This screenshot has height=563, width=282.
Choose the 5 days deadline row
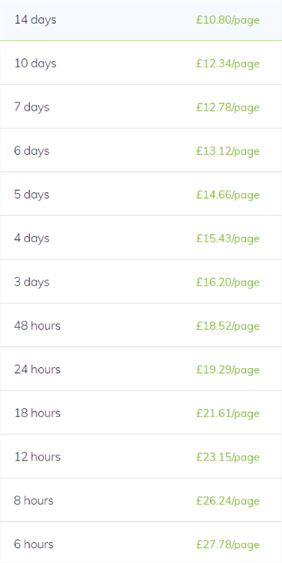tap(141, 194)
